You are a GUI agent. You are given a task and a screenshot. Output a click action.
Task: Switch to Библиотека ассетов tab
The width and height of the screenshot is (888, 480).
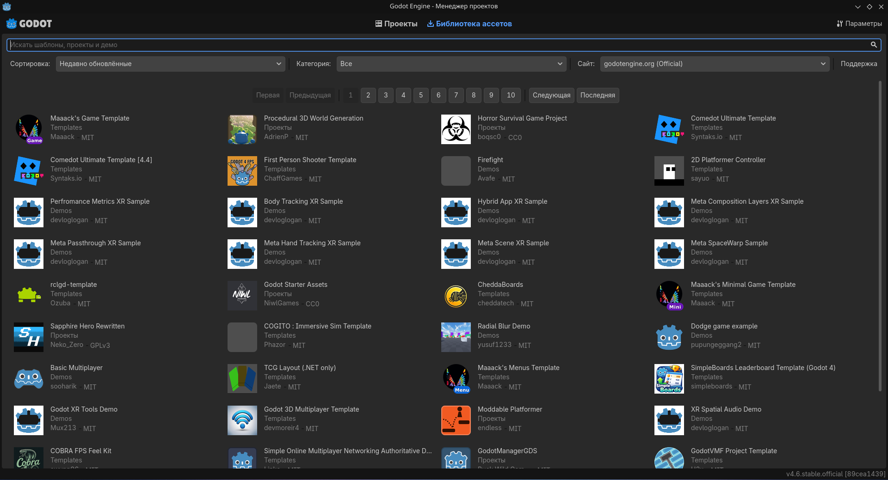point(469,24)
